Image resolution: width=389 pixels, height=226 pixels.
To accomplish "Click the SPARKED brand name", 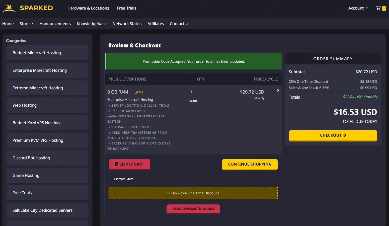I will 36,8.
